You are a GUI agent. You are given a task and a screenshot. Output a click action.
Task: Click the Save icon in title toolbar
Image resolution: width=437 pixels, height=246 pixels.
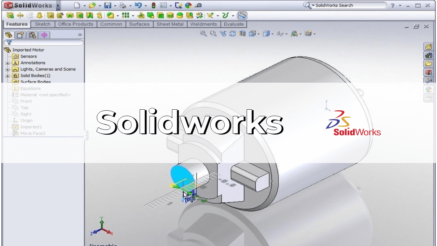click(108, 5)
